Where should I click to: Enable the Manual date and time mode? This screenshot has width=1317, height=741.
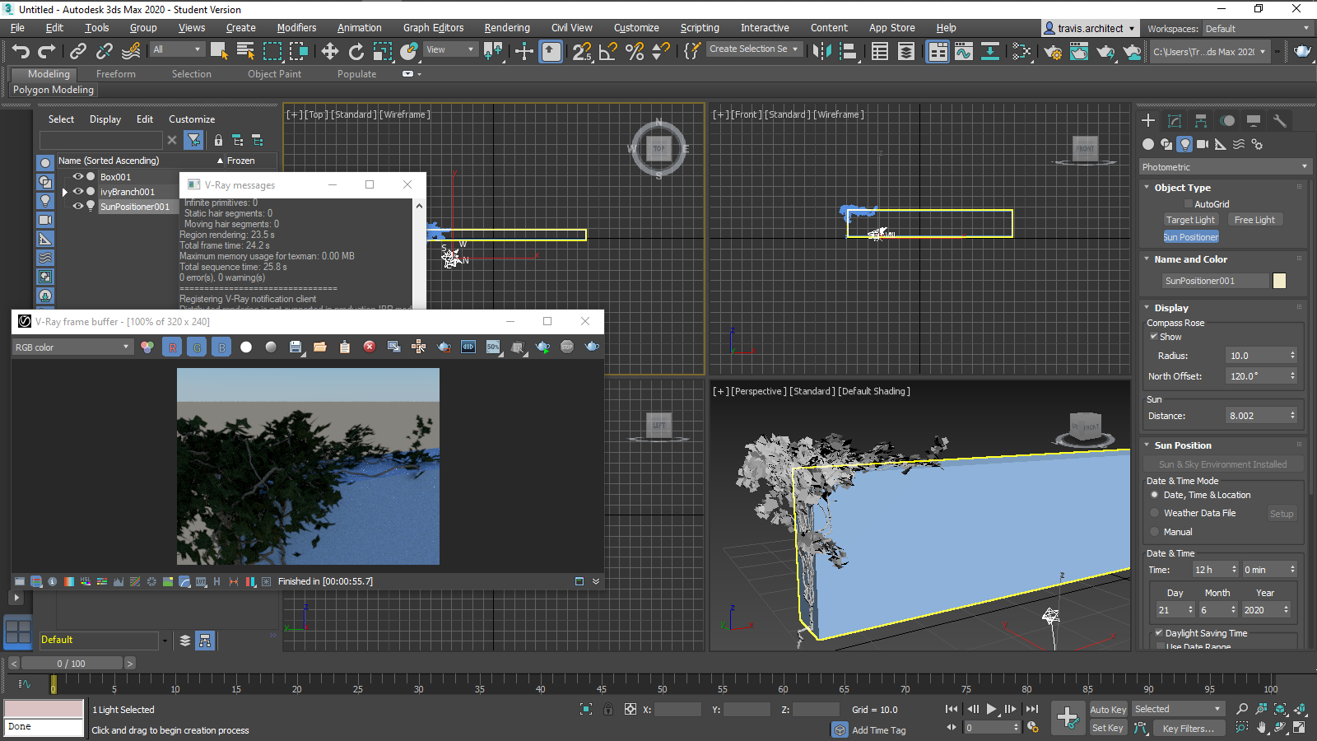1155,531
